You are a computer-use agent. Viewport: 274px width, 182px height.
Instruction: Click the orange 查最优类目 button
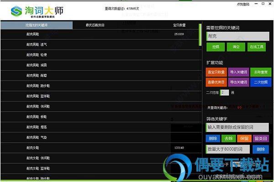pyautogui.click(x=216, y=82)
